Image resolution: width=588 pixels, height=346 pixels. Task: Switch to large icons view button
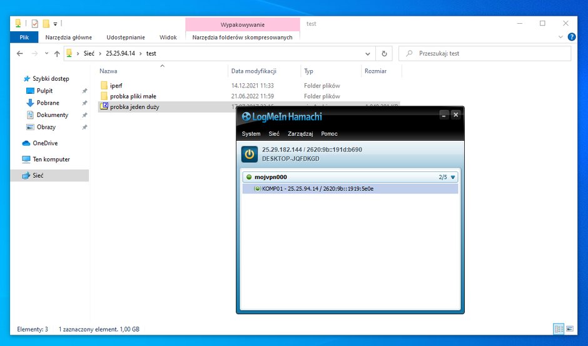(x=570, y=329)
